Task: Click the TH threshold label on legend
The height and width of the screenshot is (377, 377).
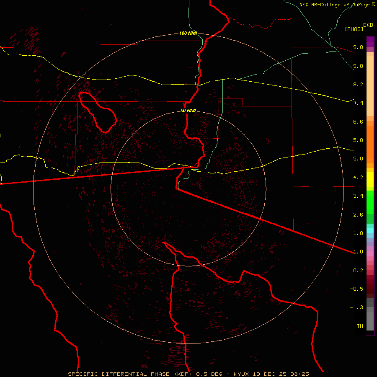Action: pos(360,326)
